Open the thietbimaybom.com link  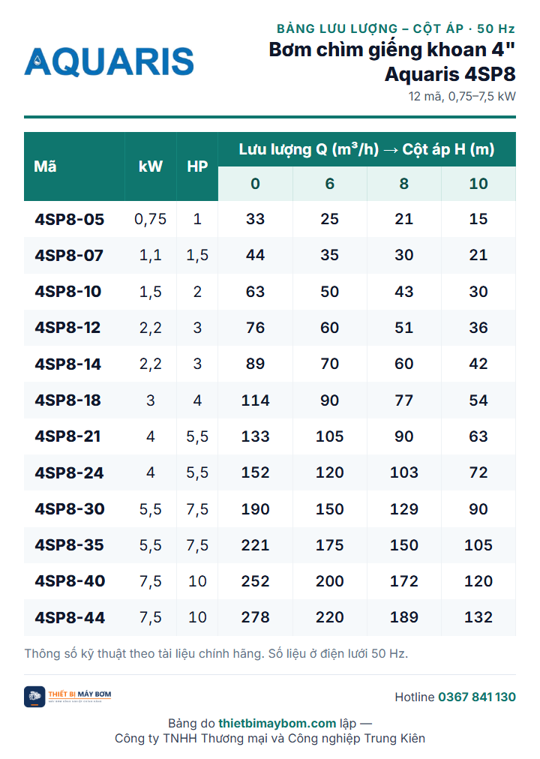(x=277, y=723)
